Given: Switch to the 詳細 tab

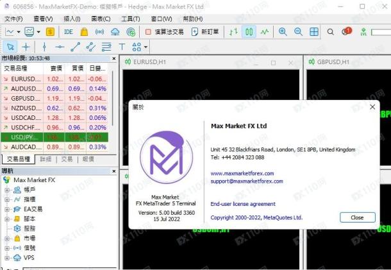Looking at the screenshot, I should [x=46, y=159].
